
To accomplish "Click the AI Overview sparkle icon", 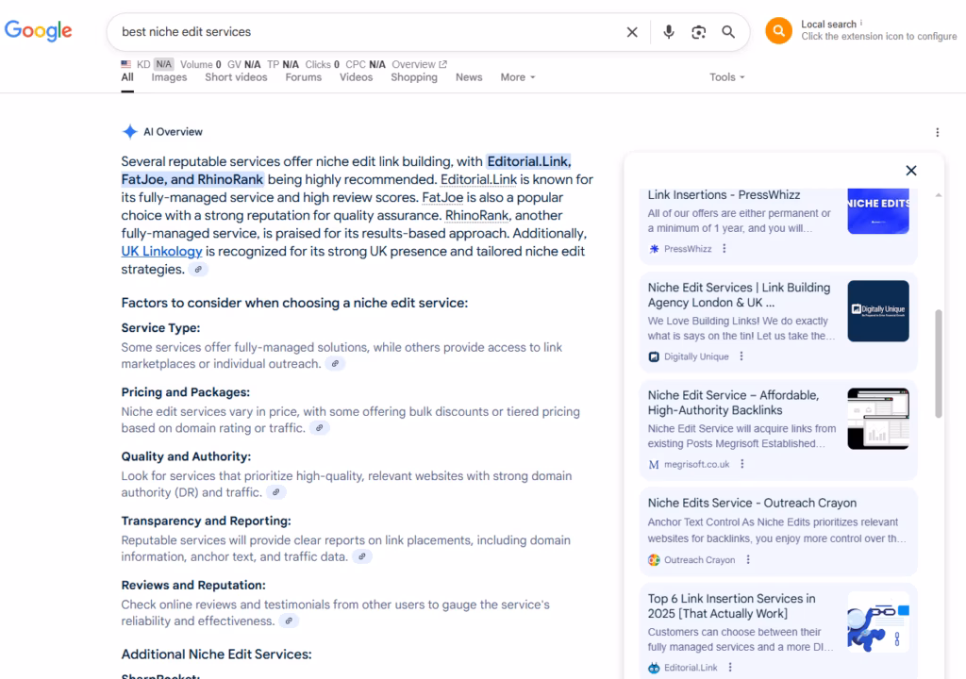I will pos(129,132).
